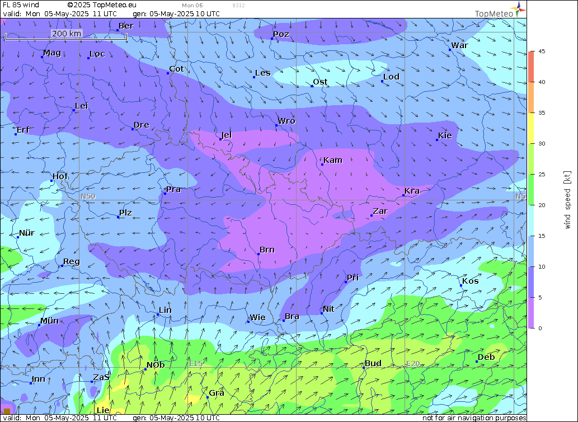Image resolution: width=578 pixels, height=422 pixels.
Task: Select the Hof city label
Action: 60,176
